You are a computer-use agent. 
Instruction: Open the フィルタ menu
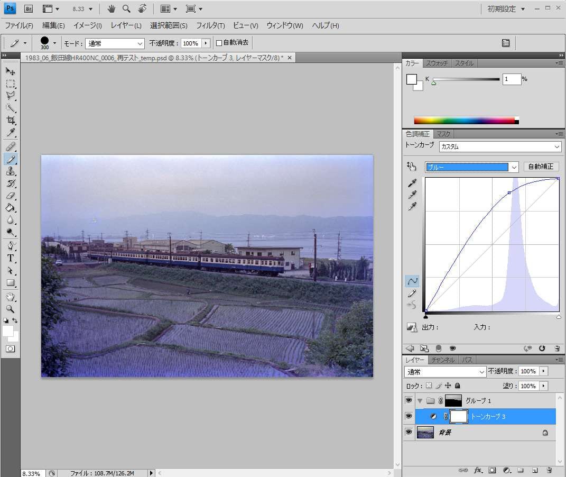(x=210, y=25)
